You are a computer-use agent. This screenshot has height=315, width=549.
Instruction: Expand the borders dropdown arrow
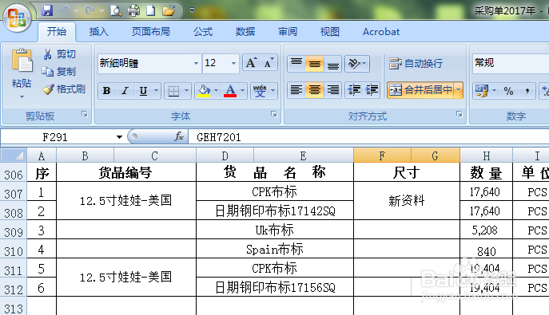tap(187, 91)
